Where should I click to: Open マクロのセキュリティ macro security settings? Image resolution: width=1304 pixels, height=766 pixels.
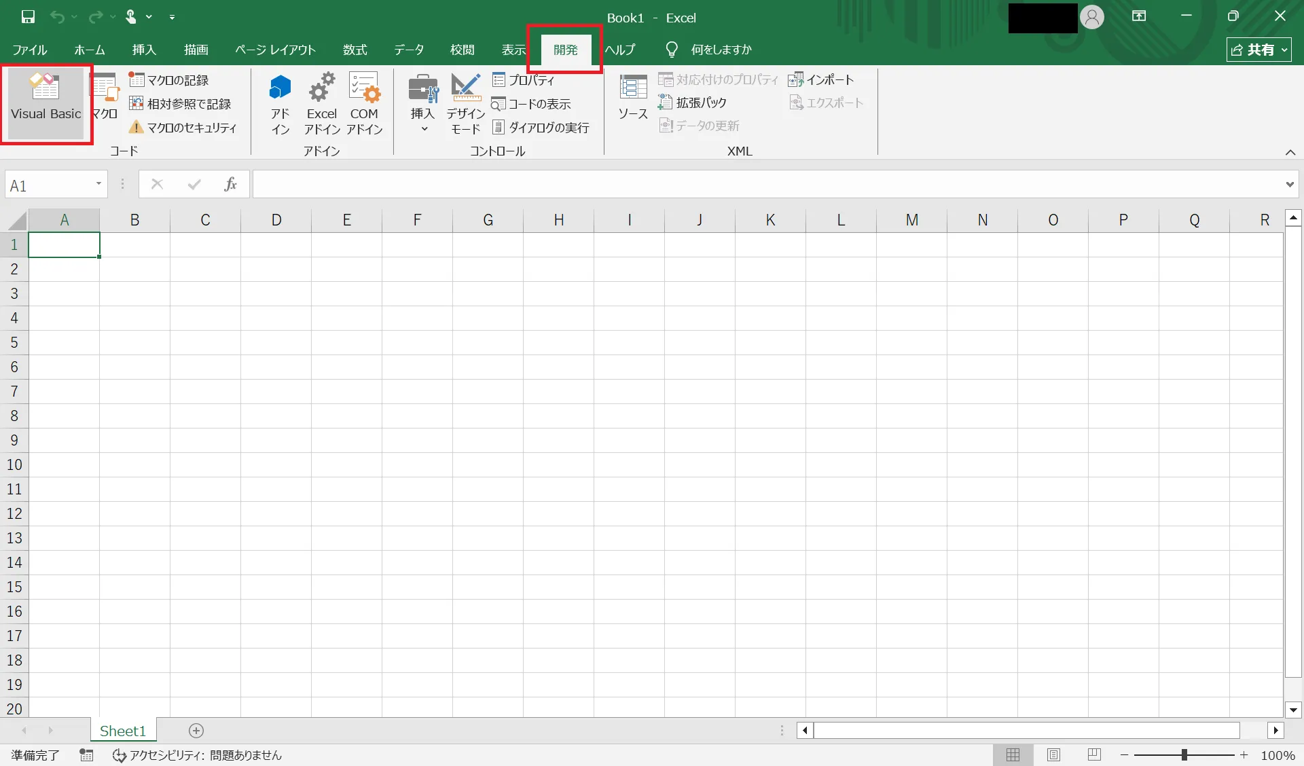click(183, 128)
